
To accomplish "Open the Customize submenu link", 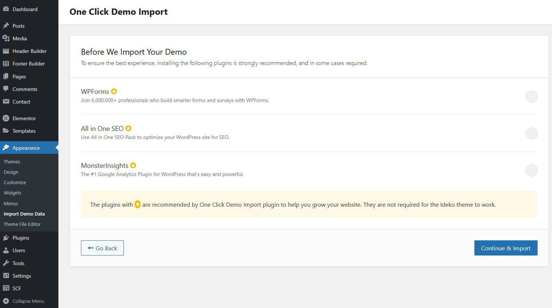I will tap(15, 182).
